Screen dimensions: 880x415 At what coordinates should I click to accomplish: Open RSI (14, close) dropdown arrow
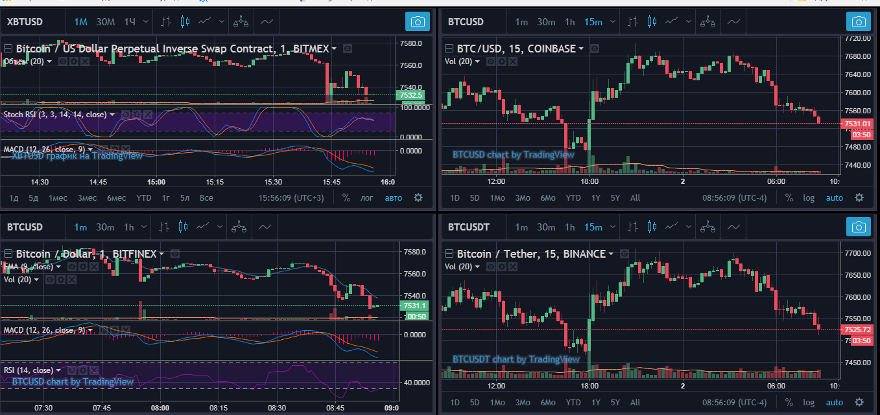[x=59, y=370]
